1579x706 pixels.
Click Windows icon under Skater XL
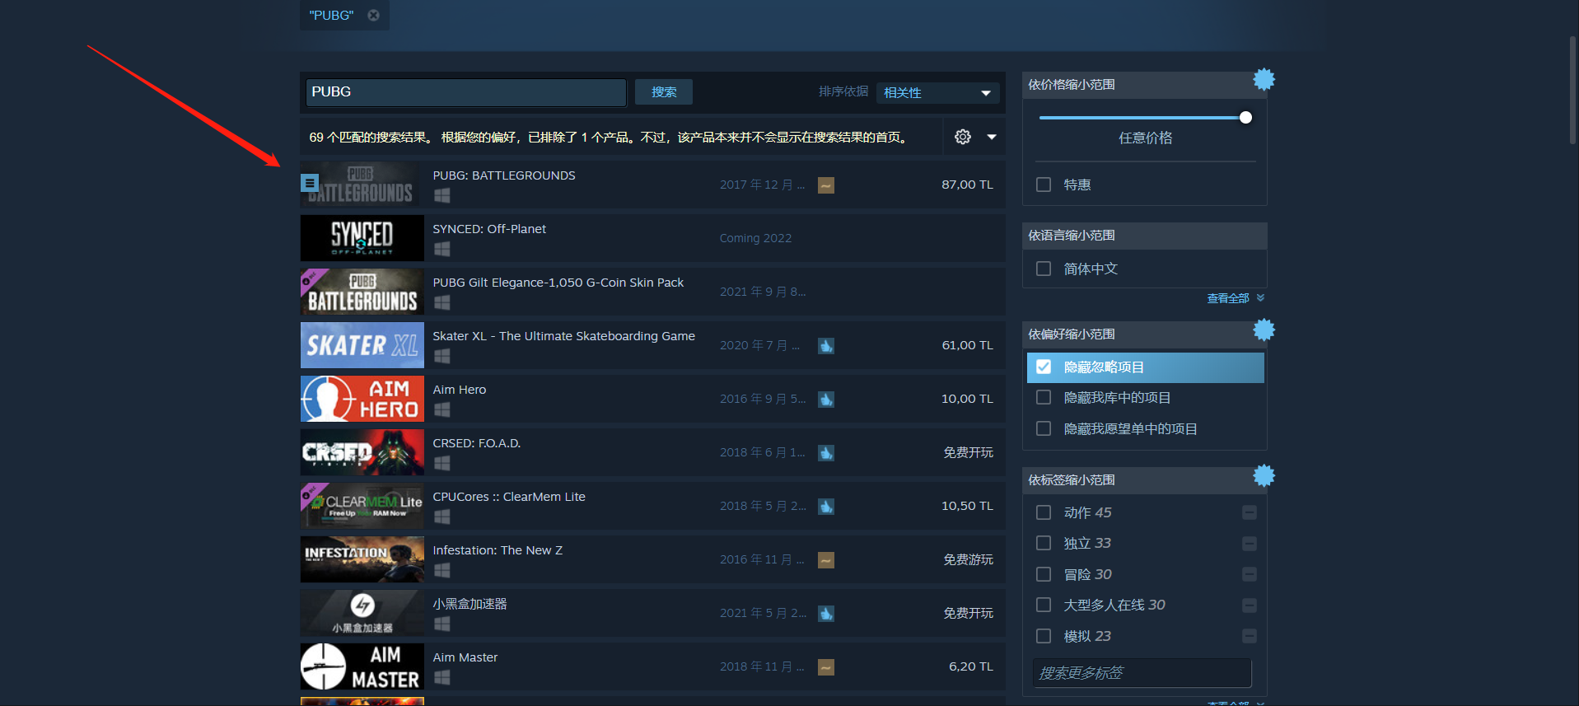442,356
